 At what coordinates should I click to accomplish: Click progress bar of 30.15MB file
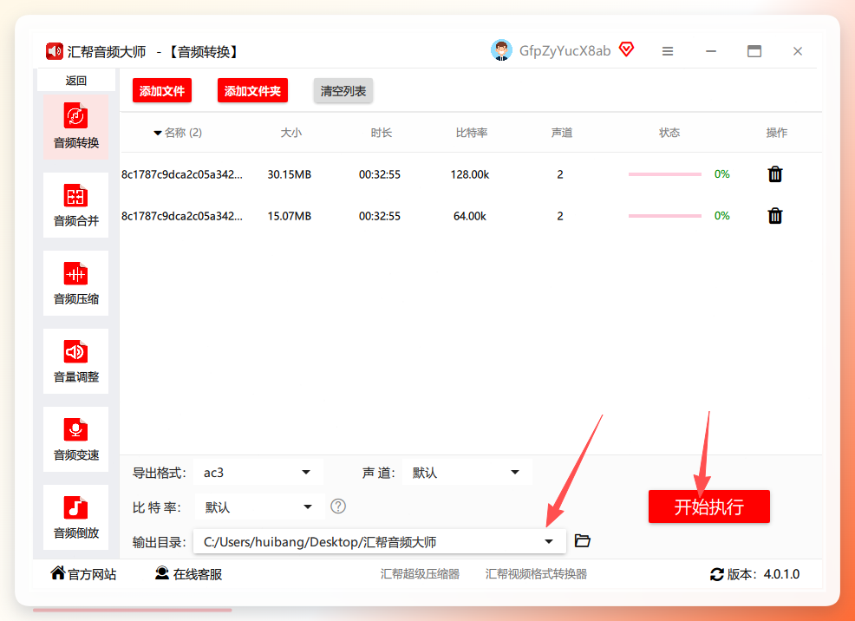[x=665, y=174]
